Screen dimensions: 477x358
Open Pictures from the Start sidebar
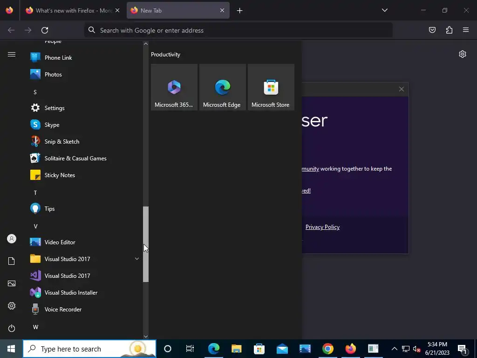click(12, 283)
